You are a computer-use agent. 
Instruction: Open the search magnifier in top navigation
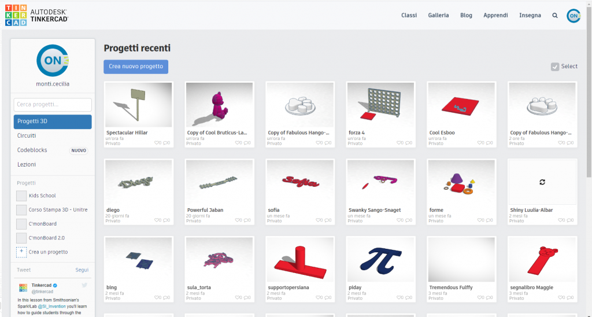[555, 16]
